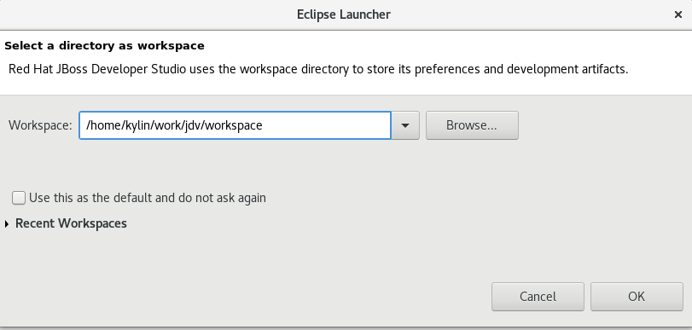The image size is (692, 330).
Task: Close the Eclipse Launcher dialog
Action: tap(678, 14)
